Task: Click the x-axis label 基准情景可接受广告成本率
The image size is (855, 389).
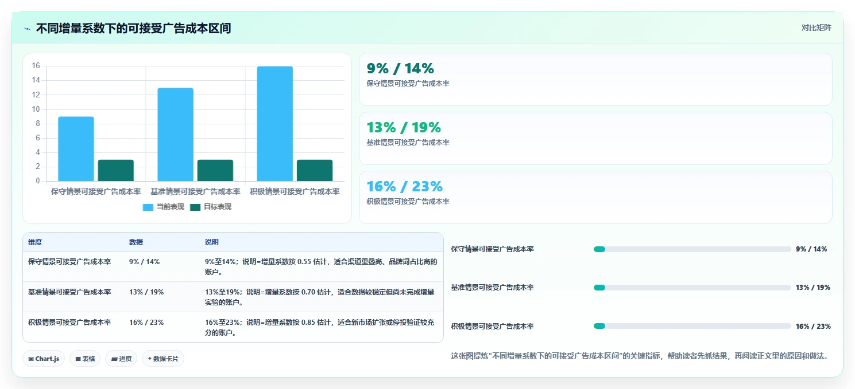Action: coord(195,191)
